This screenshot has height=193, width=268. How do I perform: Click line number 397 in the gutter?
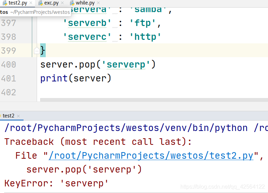click(x=9, y=23)
